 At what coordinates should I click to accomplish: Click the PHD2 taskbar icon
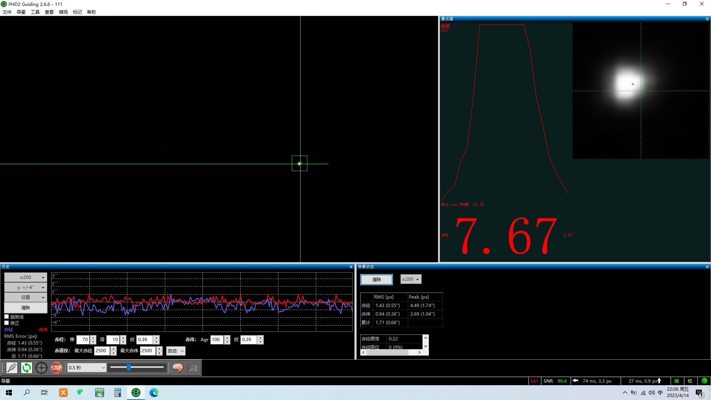[x=136, y=393]
